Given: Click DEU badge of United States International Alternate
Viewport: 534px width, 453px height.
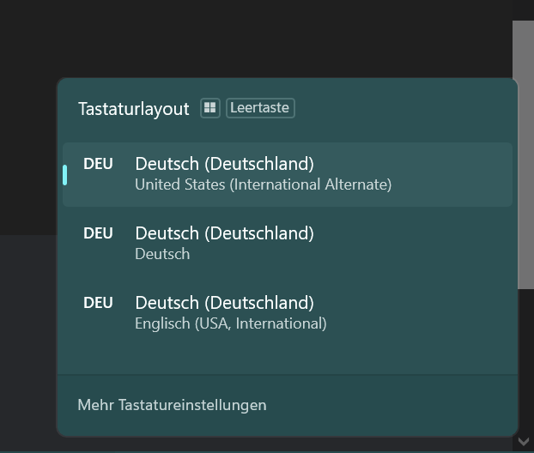Looking at the screenshot, I should pyautogui.click(x=98, y=164).
